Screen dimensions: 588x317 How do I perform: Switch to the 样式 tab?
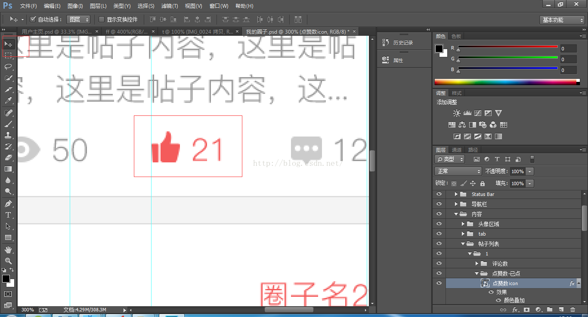[x=457, y=93]
